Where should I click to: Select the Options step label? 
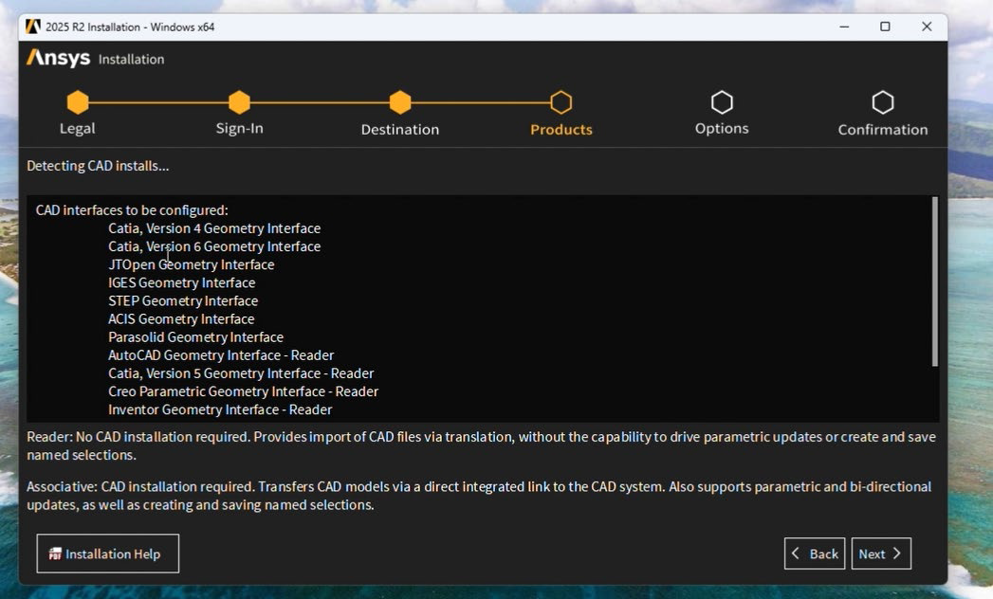point(722,129)
